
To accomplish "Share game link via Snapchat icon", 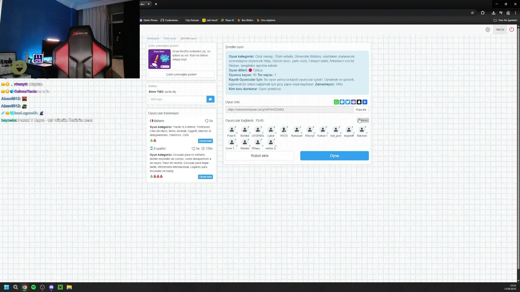I will [359, 102].
